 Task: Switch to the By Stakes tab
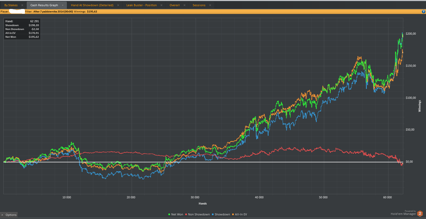tap(11, 5)
